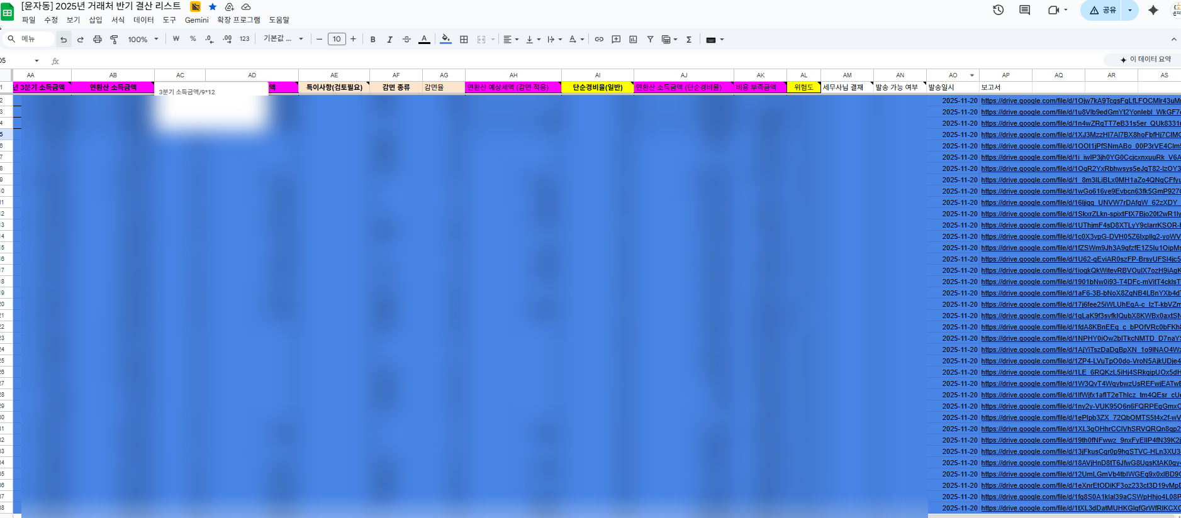Insert a chart using the chart icon
The height and width of the screenshot is (518, 1181).
click(x=633, y=39)
